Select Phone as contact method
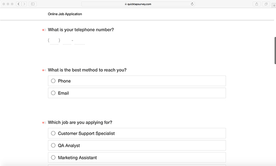The image size is (276, 166). [137, 81]
